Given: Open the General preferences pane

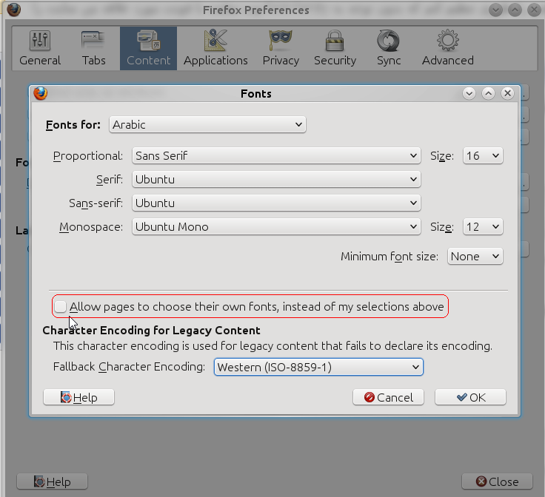Looking at the screenshot, I should click(x=40, y=48).
